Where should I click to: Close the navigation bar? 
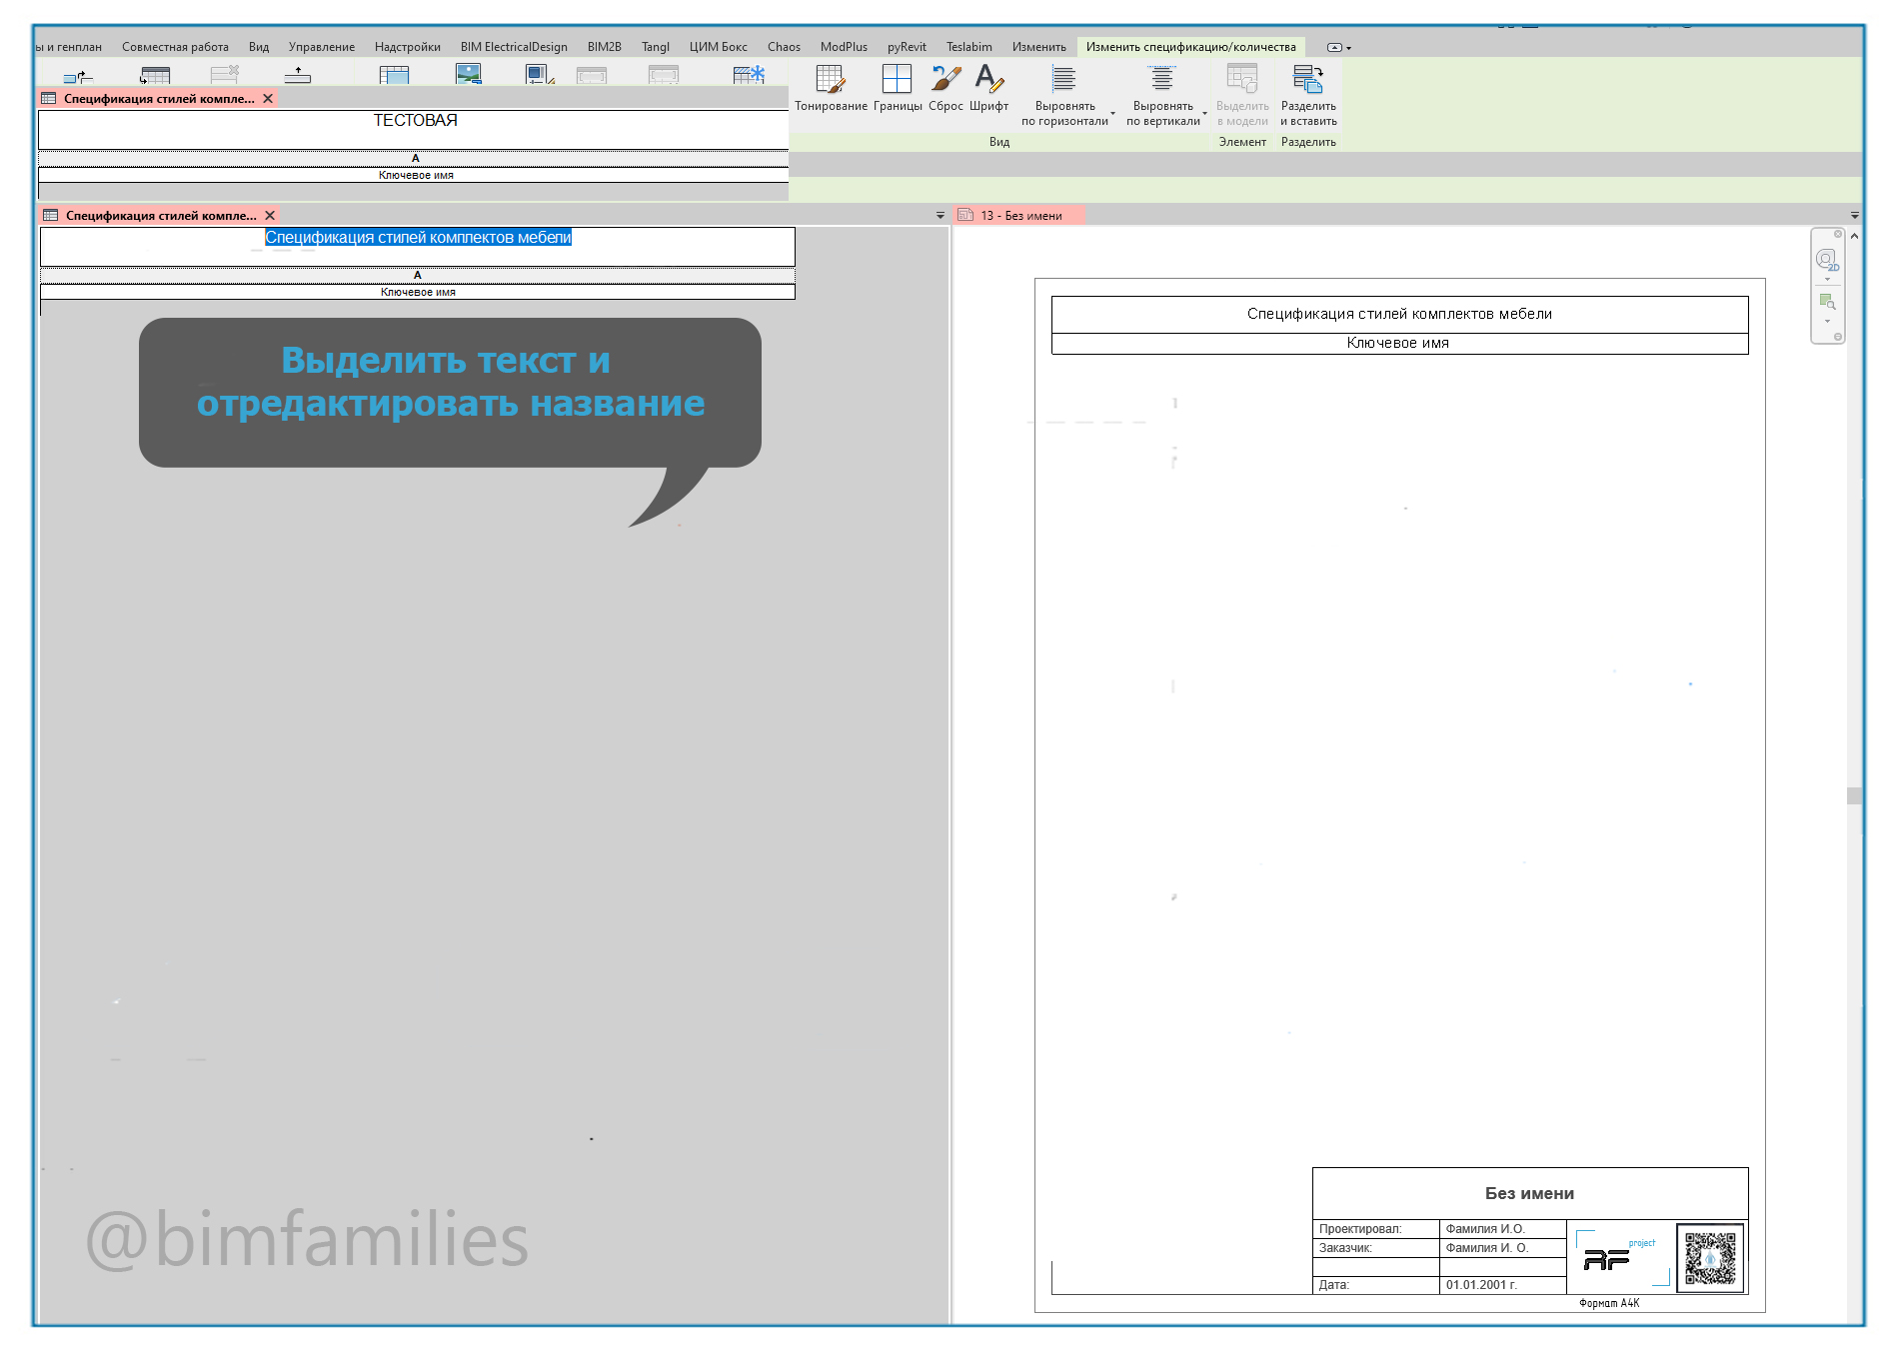(1838, 234)
